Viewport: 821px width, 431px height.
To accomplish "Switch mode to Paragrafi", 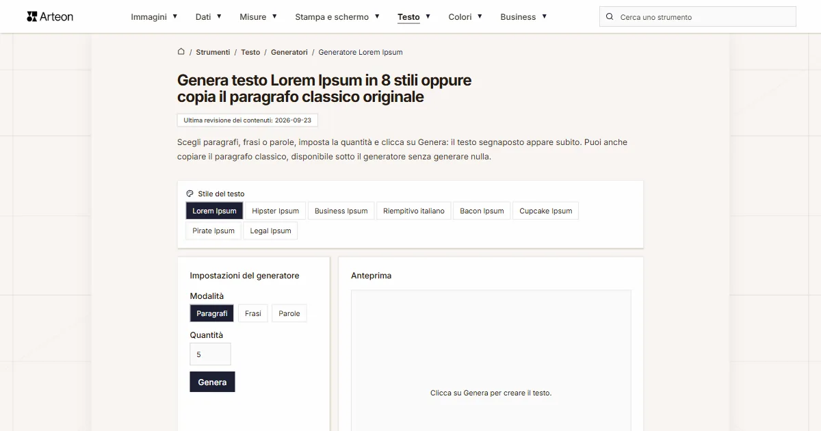I will point(211,313).
